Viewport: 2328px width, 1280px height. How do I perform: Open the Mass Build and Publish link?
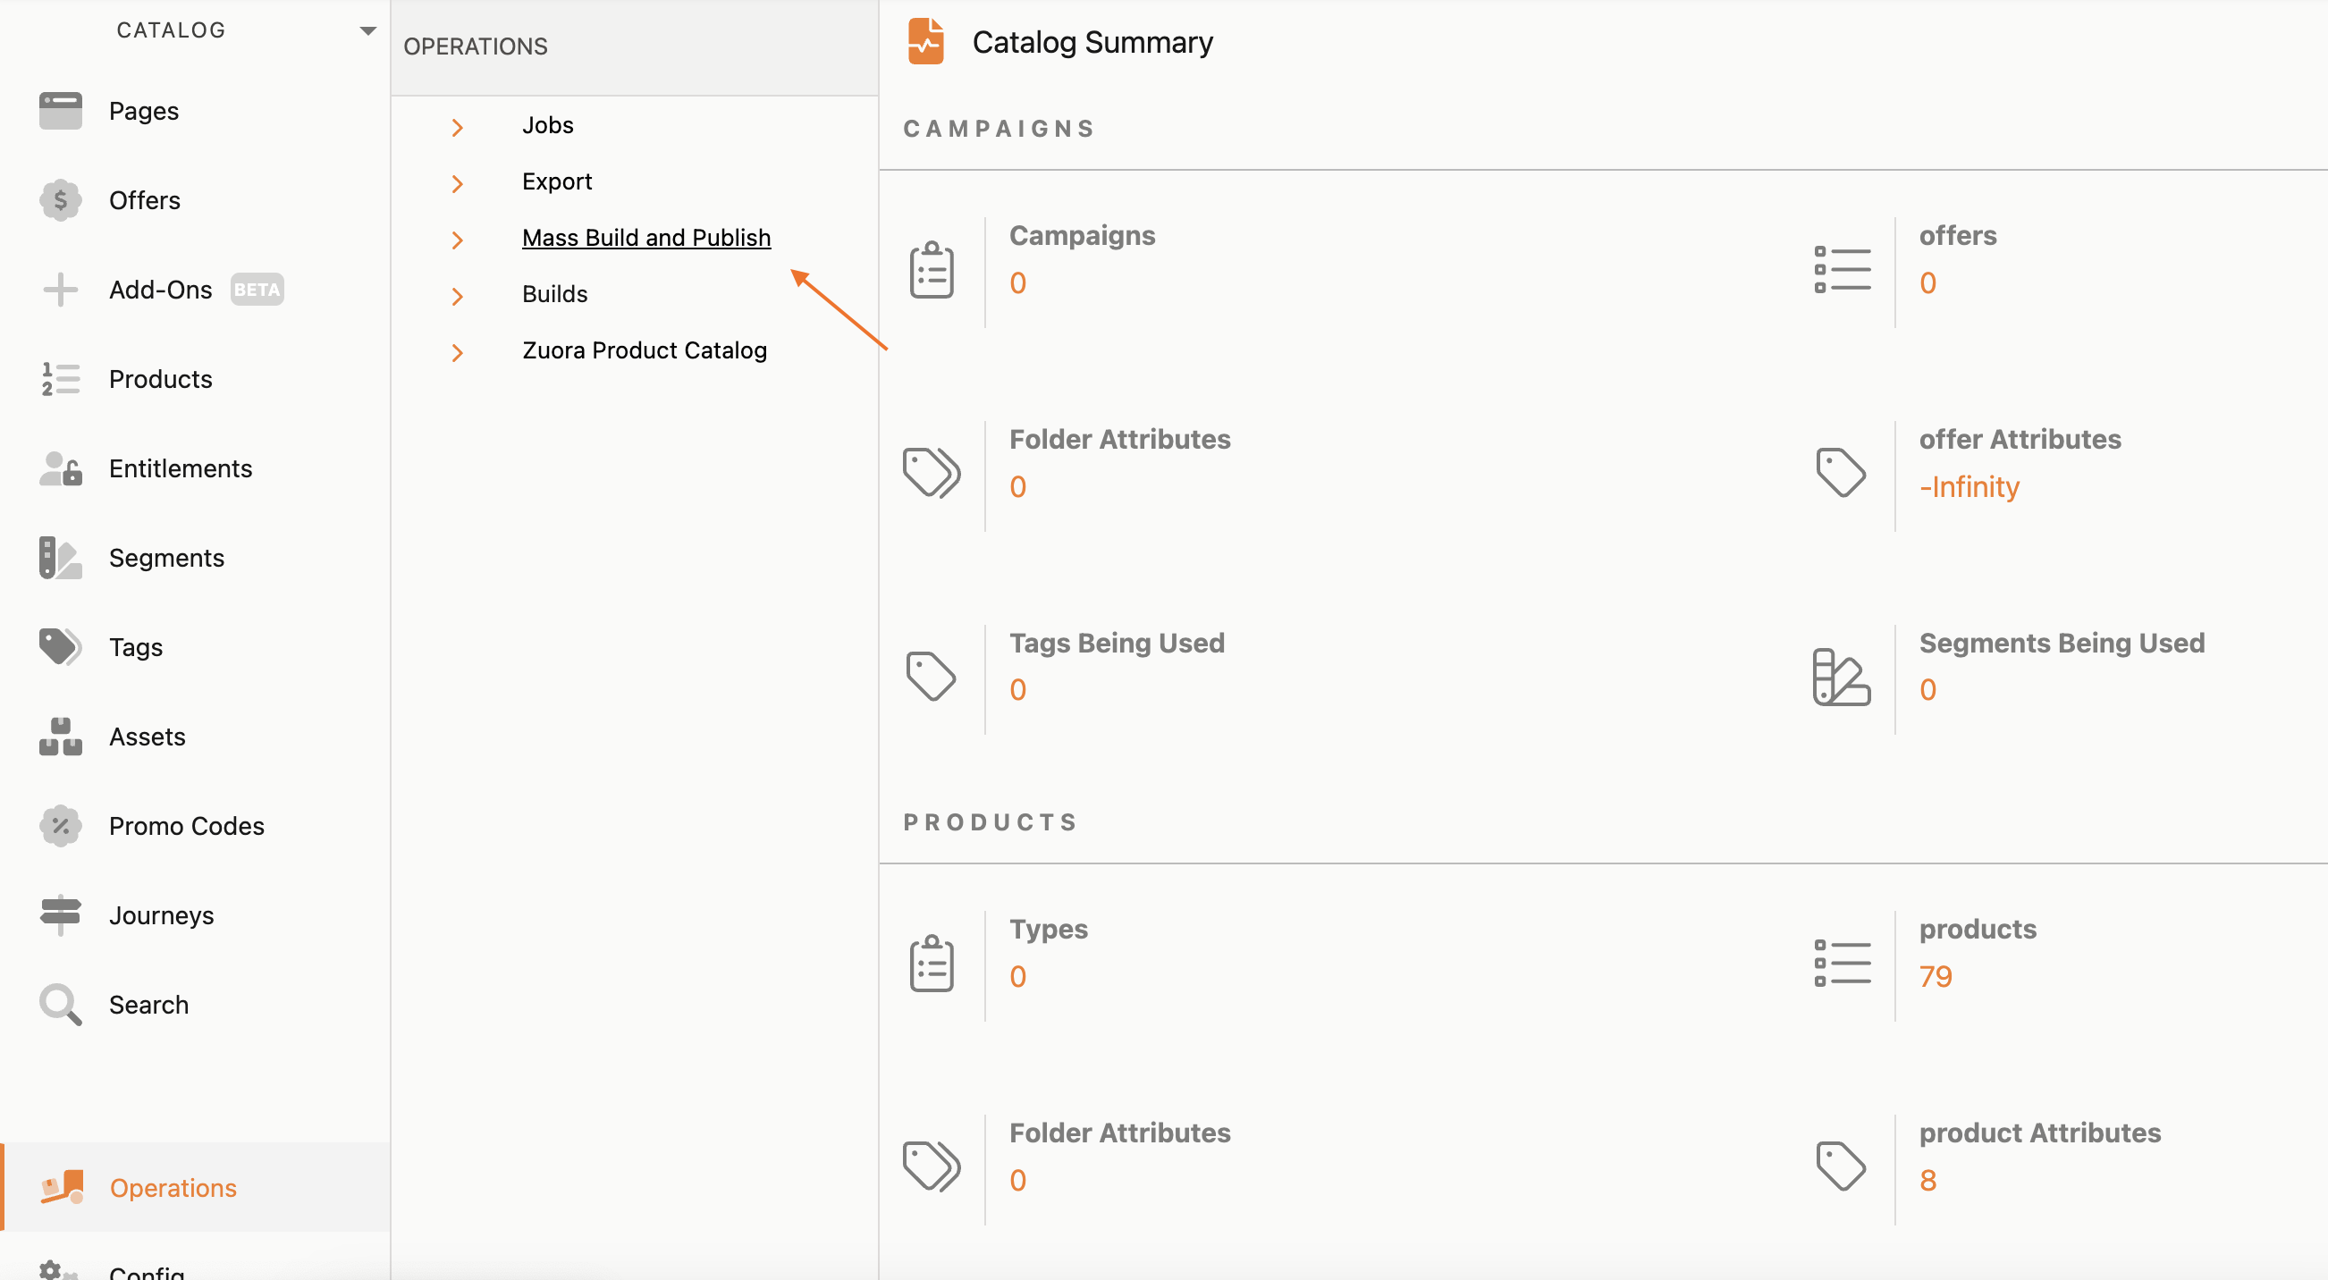pyautogui.click(x=646, y=238)
